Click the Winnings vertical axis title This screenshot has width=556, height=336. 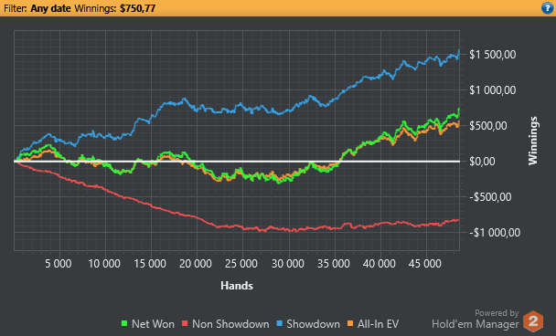tap(533, 141)
